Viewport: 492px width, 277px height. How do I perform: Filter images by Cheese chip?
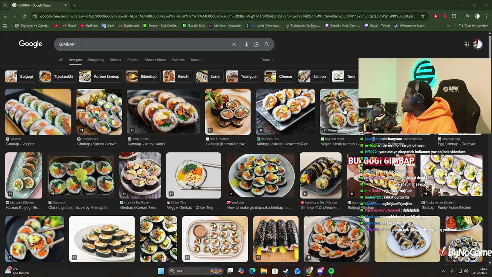coord(280,76)
